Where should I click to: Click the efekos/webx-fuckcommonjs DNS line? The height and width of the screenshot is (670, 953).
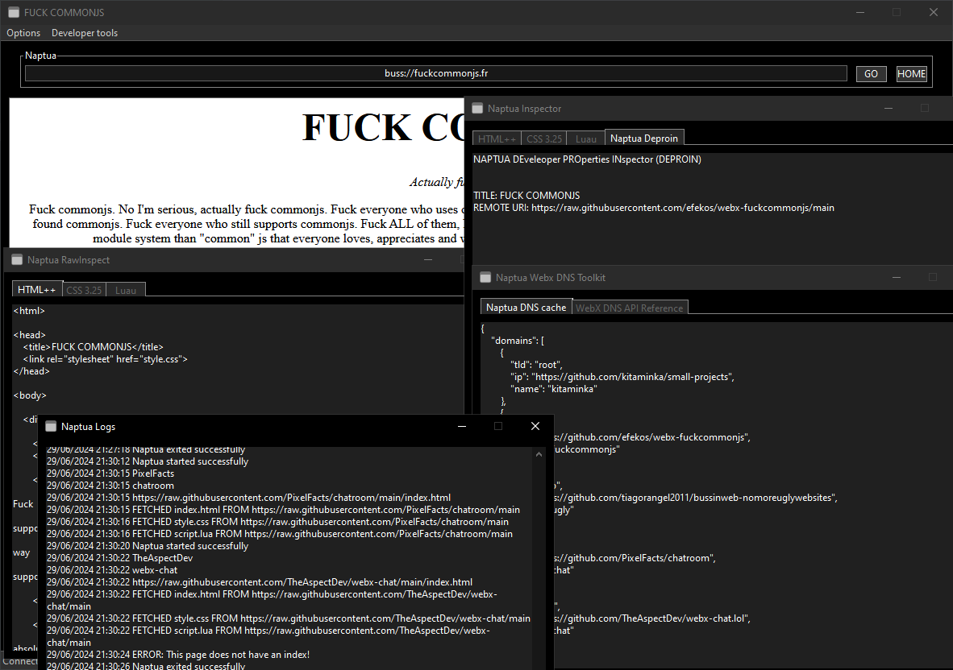(x=652, y=437)
